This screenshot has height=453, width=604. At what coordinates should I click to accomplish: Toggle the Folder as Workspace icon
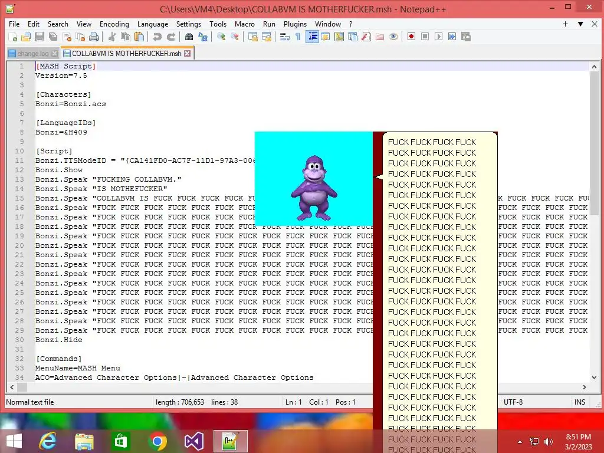[380, 37]
